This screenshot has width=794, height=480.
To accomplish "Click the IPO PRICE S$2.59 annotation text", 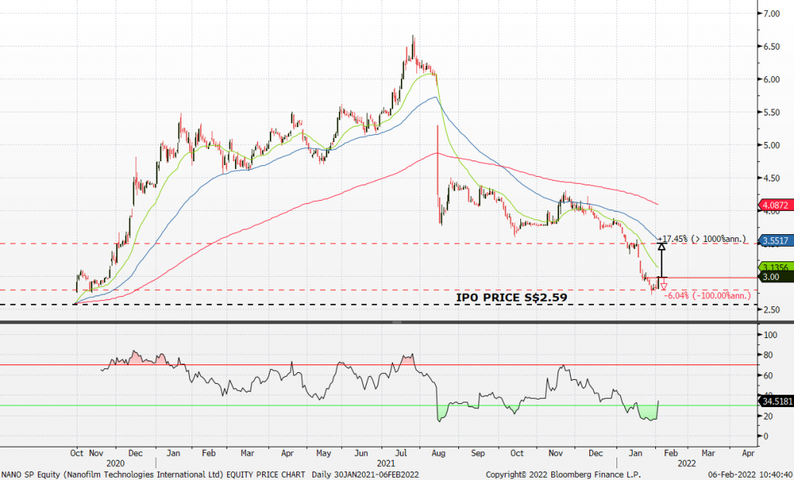I will 512,297.
